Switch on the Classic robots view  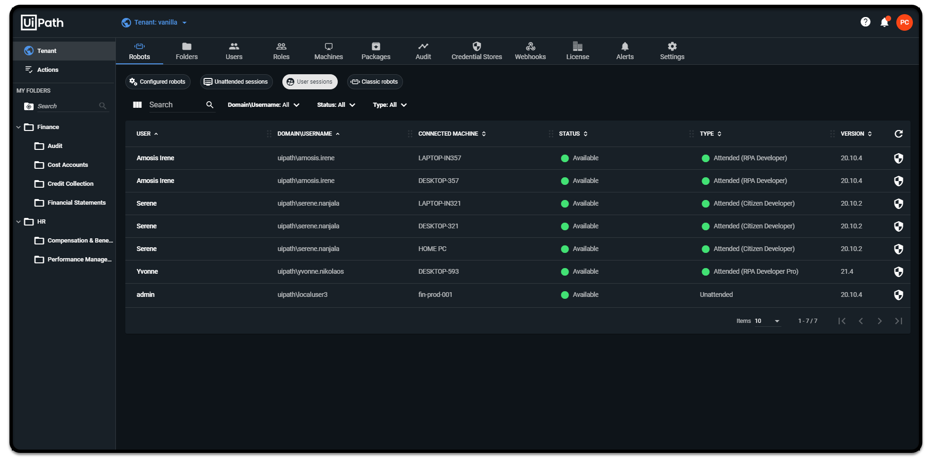375,81
